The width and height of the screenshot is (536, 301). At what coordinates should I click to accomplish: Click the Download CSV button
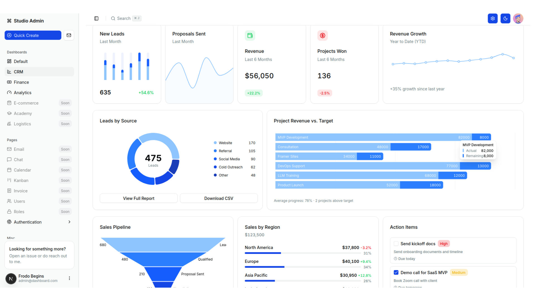tap(219, 198)
